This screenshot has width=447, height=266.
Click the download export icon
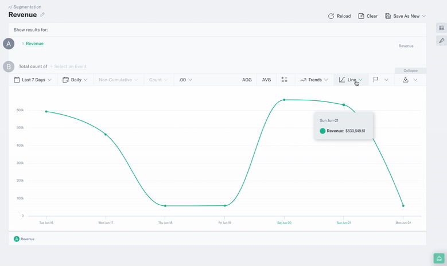(x=406, y=80)
